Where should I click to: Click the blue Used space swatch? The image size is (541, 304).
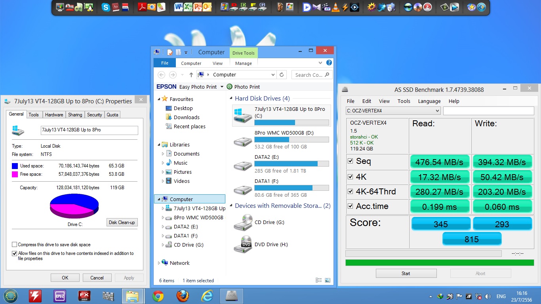tap(15, 166)
